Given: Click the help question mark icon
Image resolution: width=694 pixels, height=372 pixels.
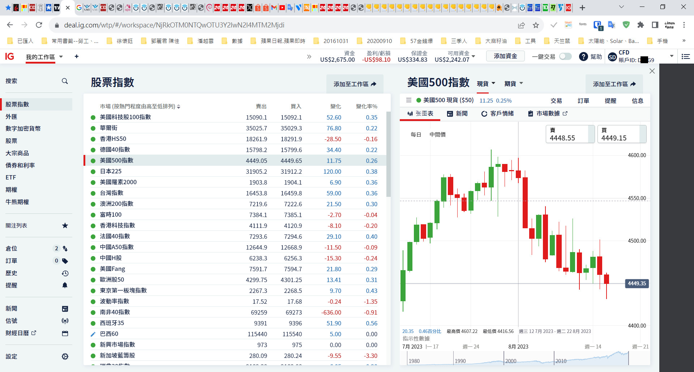Looking at the screenshot, I should pyautogui.click(x=583, y=57).
